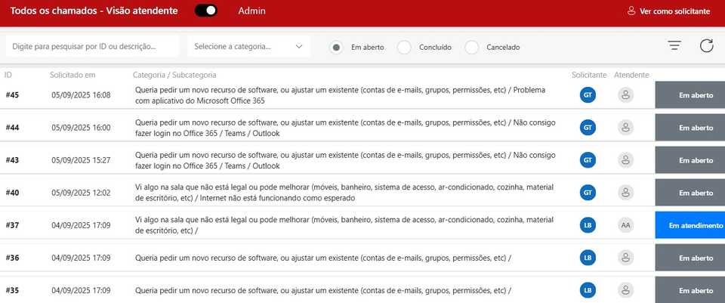The height and width of the screenshot is (303, 725).
Task: Click Ver como solicitante link
Action: [674, 11]
